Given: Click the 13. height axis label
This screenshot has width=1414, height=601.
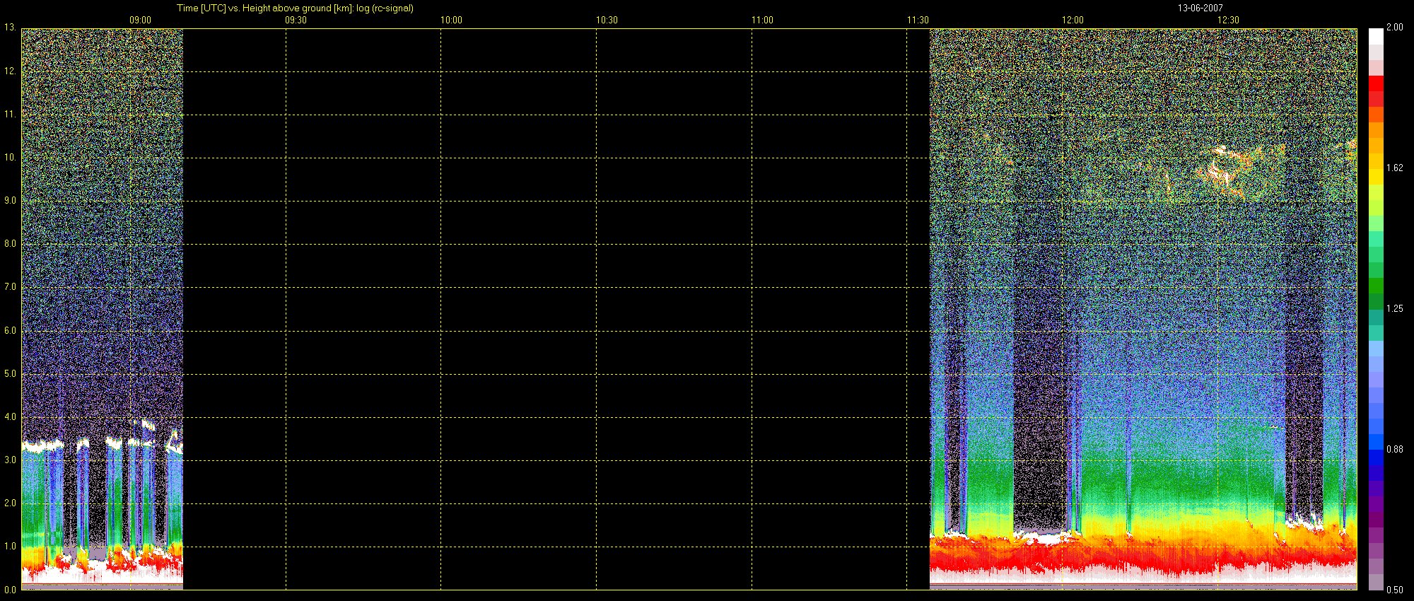Looking at the screenshot, I should pyautogui.click(x=10, y=28).
